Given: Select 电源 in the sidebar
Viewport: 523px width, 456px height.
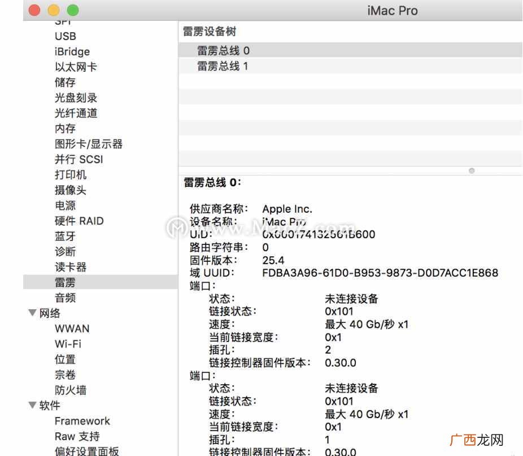Looking at the screenshot, I should [65, 205].
